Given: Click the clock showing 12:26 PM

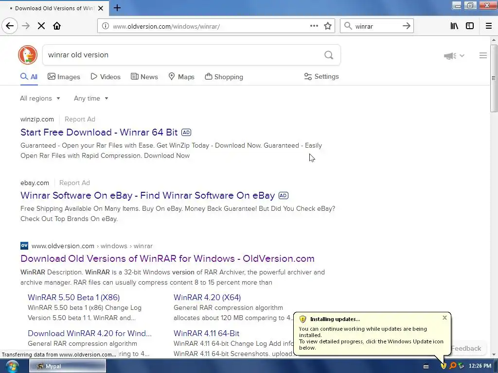Looking at the screenshot, I should [x=480, y=366].
